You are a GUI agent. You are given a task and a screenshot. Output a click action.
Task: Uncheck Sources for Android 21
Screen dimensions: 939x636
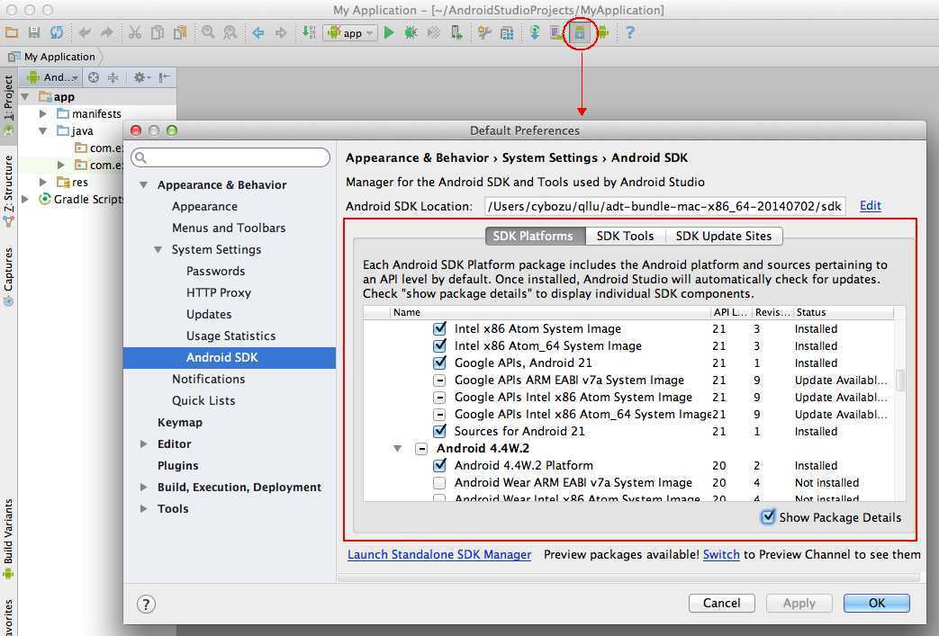coord(439,431)
